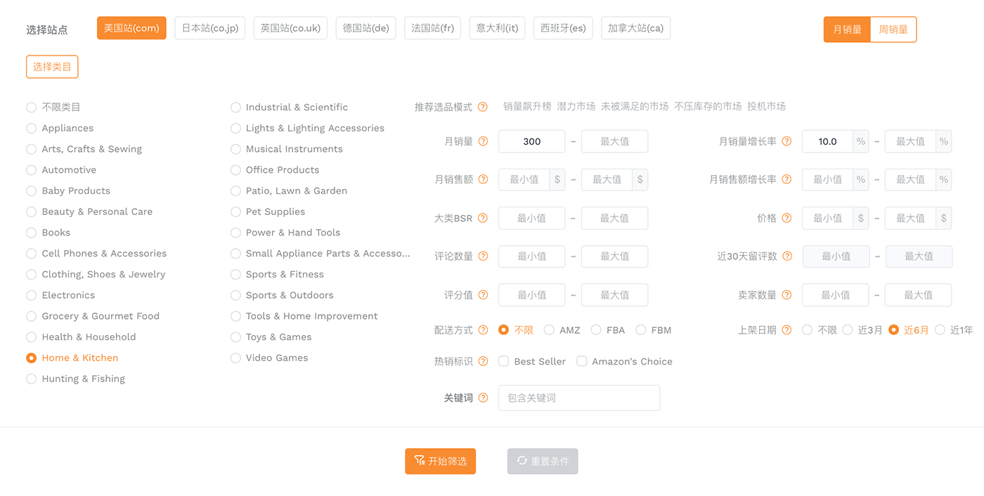
Task: Click the help icon next to 大类BSR
Action: tap(483, 218)
